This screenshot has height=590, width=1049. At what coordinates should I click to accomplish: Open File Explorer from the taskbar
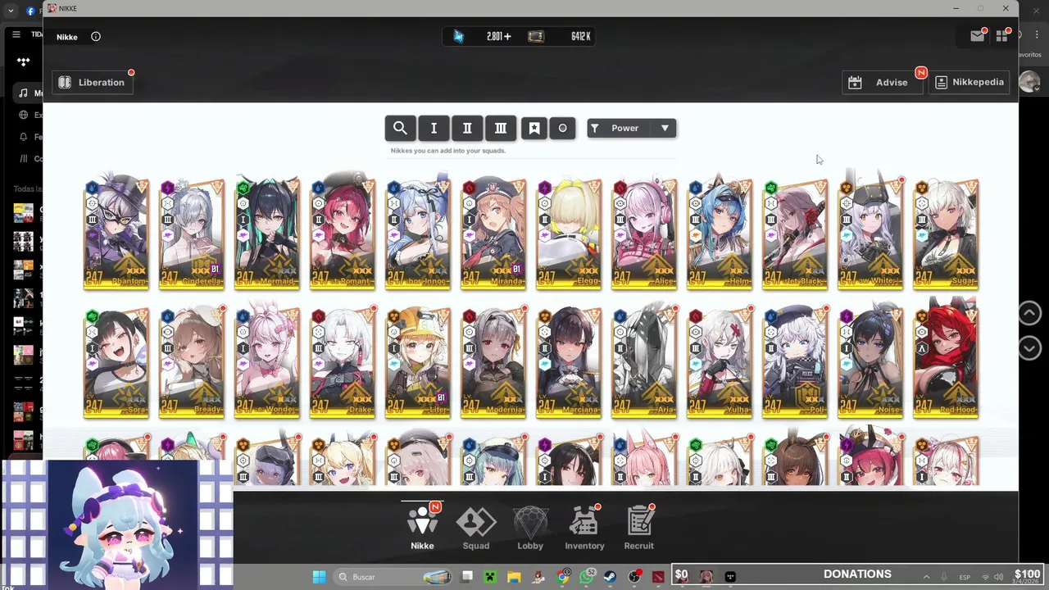513,577
